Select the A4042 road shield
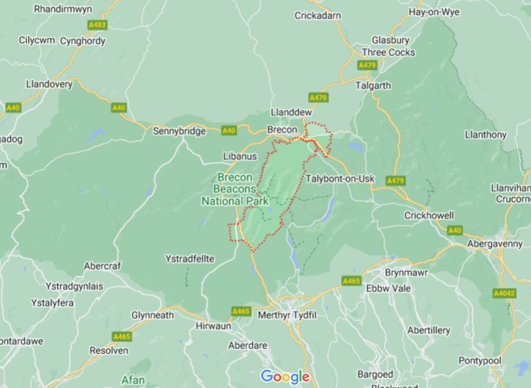 point(504,294)
